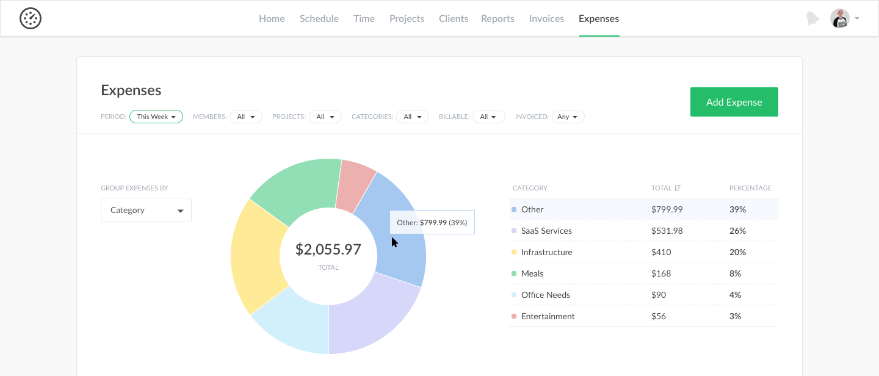This screenshot has height=376, width=879.
Task: Open the Billable filter dropdown
Action: pos(489,117)
